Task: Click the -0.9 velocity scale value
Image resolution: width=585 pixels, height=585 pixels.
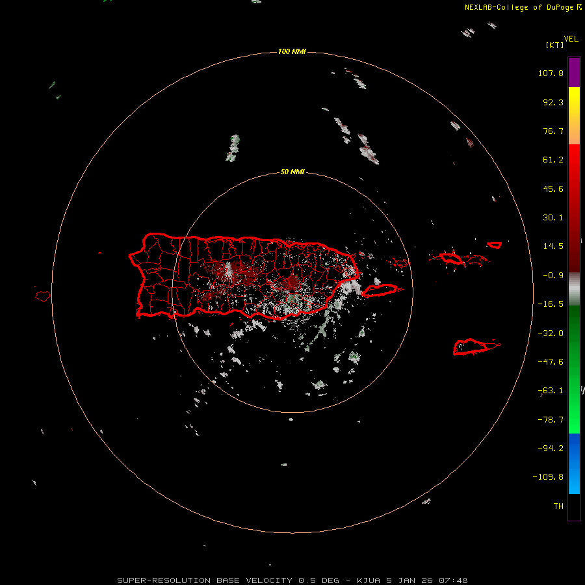Action: [553, 276]
